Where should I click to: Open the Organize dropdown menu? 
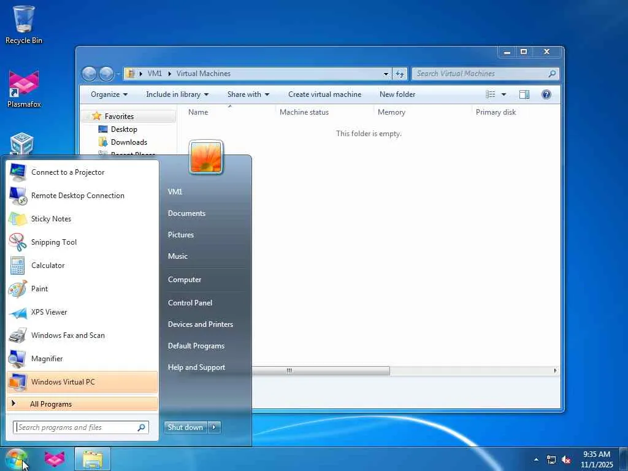click(x=109, y=94)
